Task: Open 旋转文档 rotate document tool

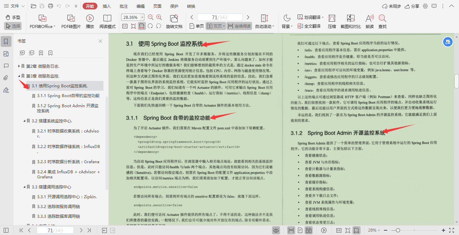Action: pos(174,22)
